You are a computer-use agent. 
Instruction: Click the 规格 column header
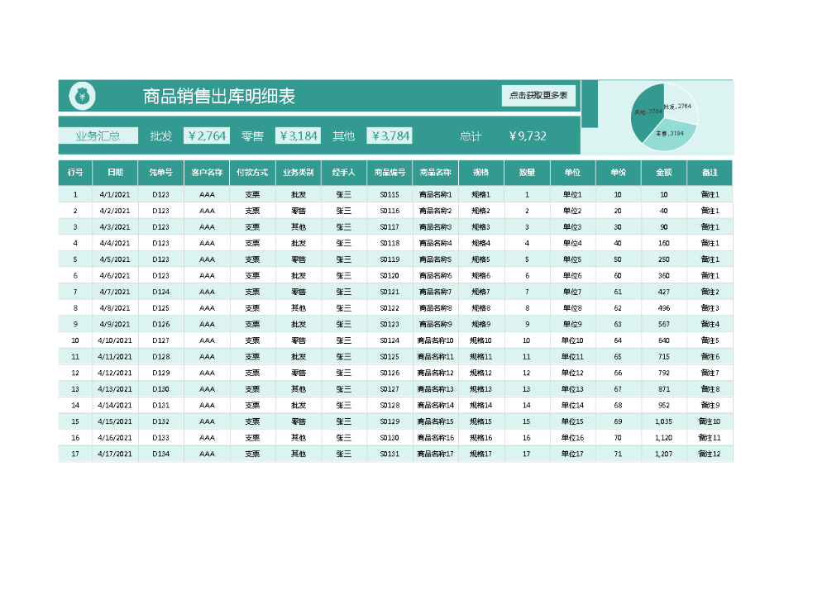tap(481, 172)
